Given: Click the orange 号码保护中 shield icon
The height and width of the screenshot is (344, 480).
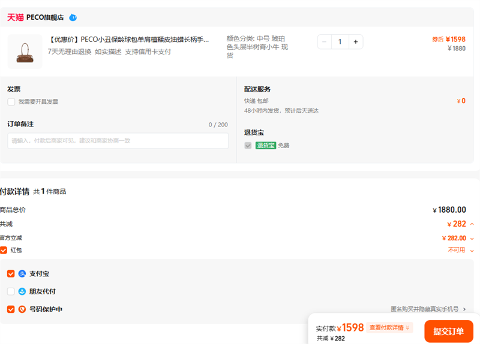Looking at the screenshot, I should pyautogui.click(x=22, y=310).
